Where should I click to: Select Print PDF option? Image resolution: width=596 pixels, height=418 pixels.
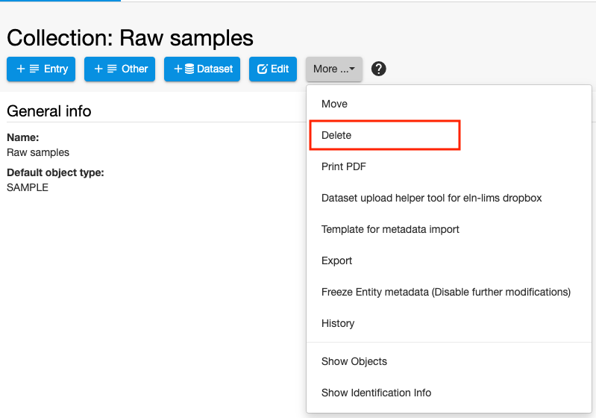point(449,166)
